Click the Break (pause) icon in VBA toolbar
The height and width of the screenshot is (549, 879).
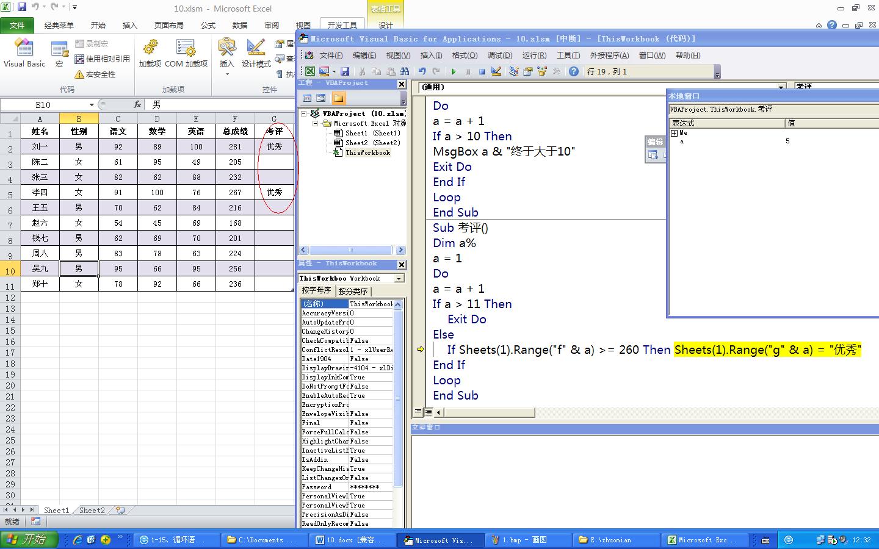tap(468, 71)
